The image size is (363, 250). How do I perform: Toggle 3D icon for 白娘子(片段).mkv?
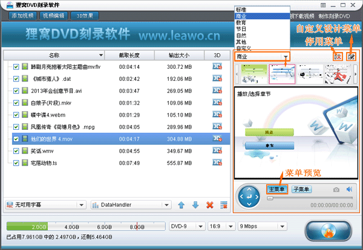click(217, 103)
